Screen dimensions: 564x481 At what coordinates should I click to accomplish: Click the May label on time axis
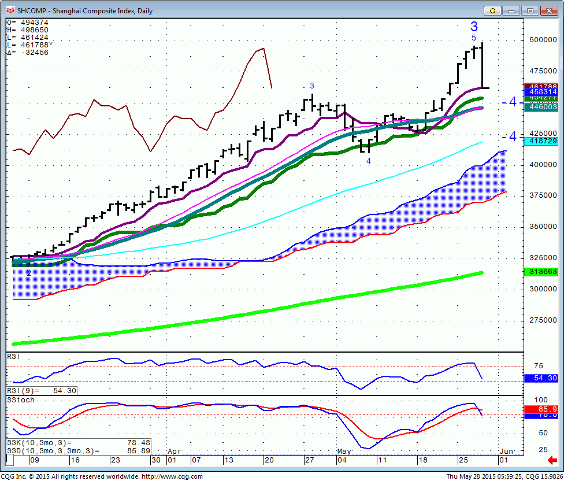click(344, 451)
